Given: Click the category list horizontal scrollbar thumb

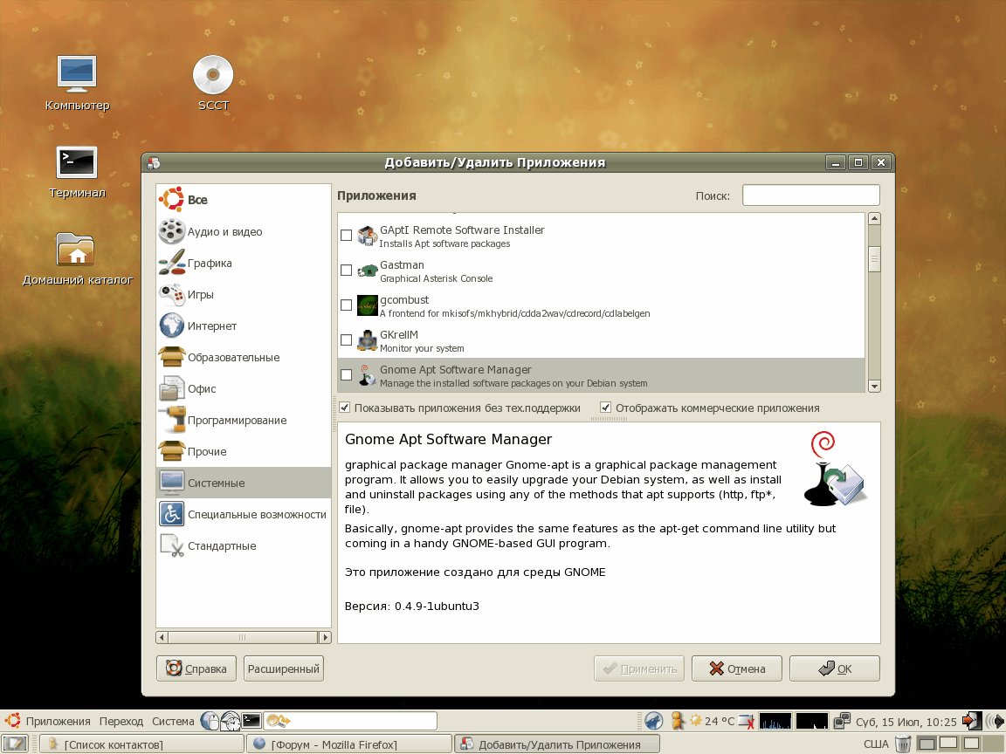Looking at the screenshot, I should pos(243,637).
